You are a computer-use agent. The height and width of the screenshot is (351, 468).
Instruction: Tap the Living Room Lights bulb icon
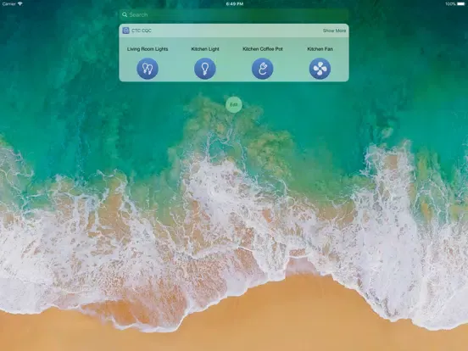click(148, 69)
